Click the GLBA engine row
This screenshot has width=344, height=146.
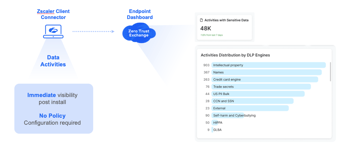tap(217, 130)
